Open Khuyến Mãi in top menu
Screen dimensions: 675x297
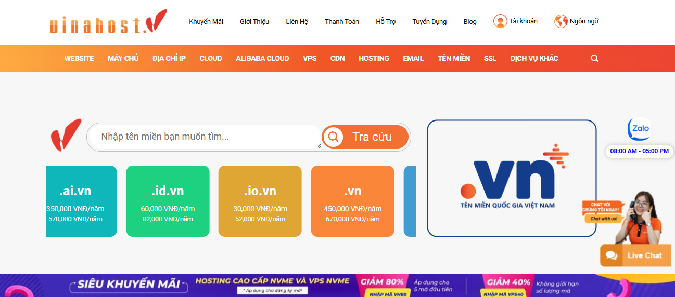(x=206, y=22)
